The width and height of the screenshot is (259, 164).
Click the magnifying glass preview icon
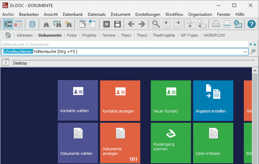pos(156,24)
